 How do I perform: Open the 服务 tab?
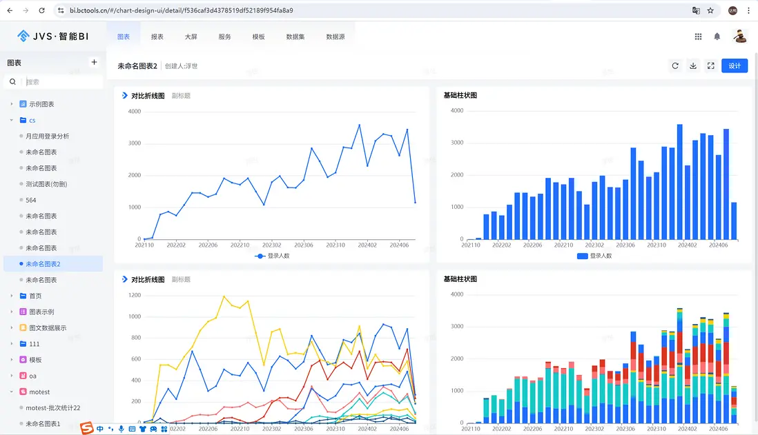pos(225,37)
